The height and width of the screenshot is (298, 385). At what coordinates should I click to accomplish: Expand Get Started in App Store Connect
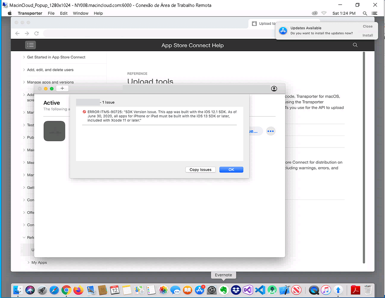point(56,57)
